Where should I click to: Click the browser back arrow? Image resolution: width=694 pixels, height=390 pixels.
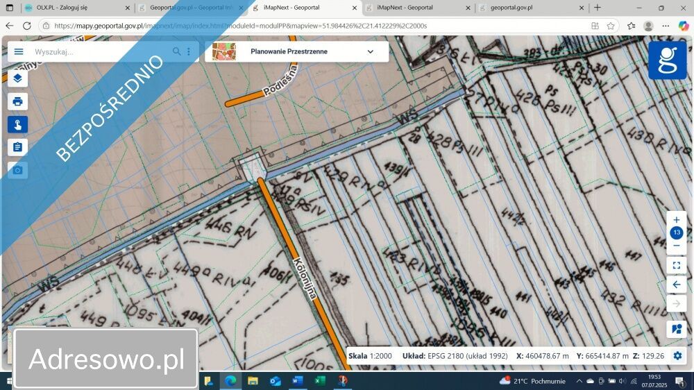click(x=9, y=26)
